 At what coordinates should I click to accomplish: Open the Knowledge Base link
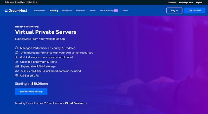(186, 3)
